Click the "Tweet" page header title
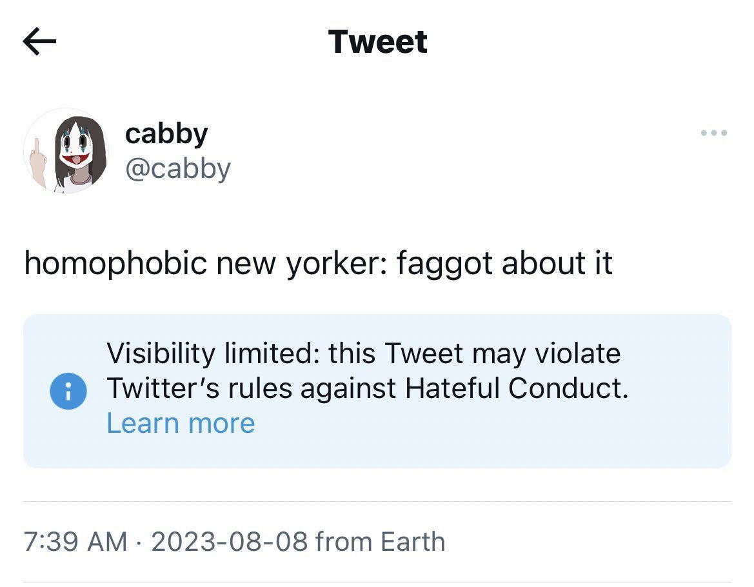 [x=377, y=42]
